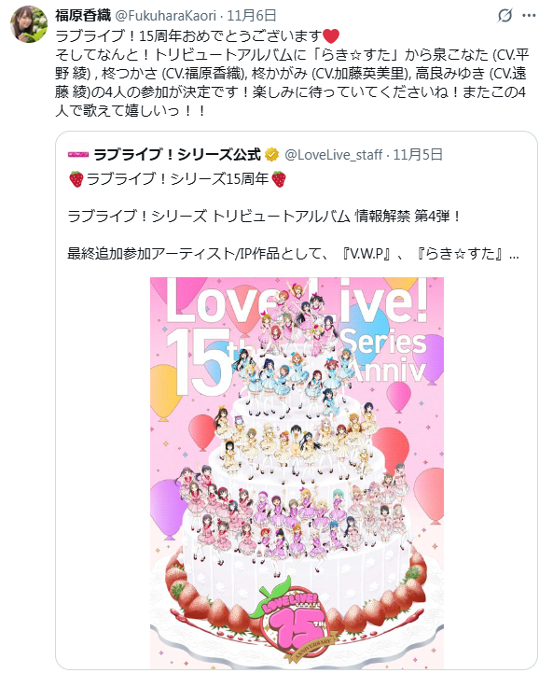Click the gold verified badge icon
Image resolution: width=553 pixels, height=673 pixels.
coord(271,155)
